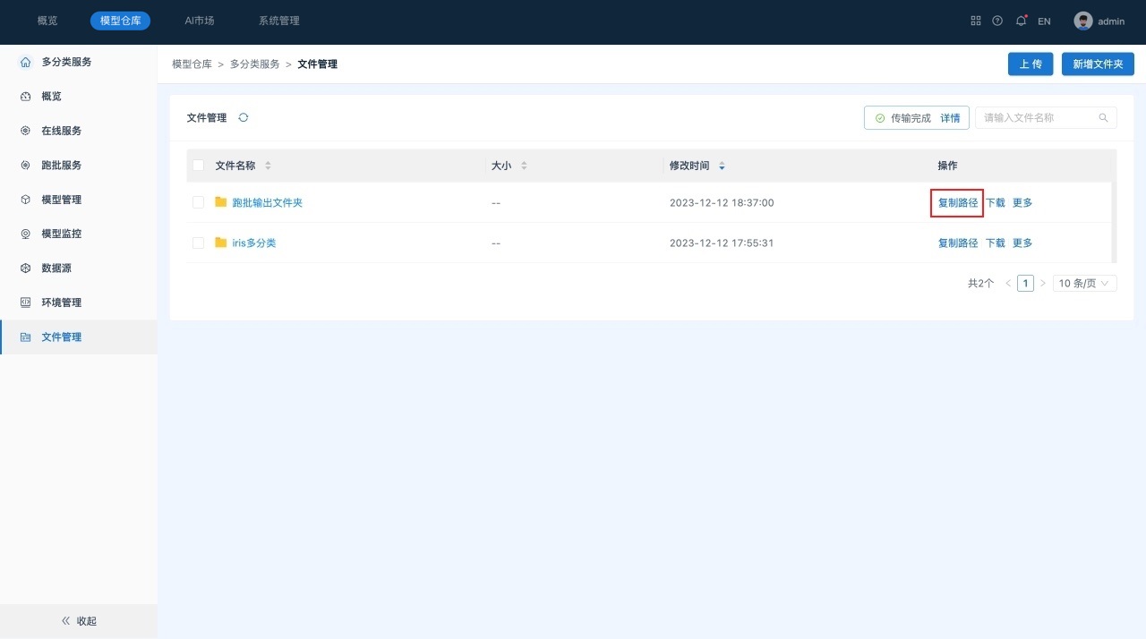Switch to the AI市场 top tab

200,21
